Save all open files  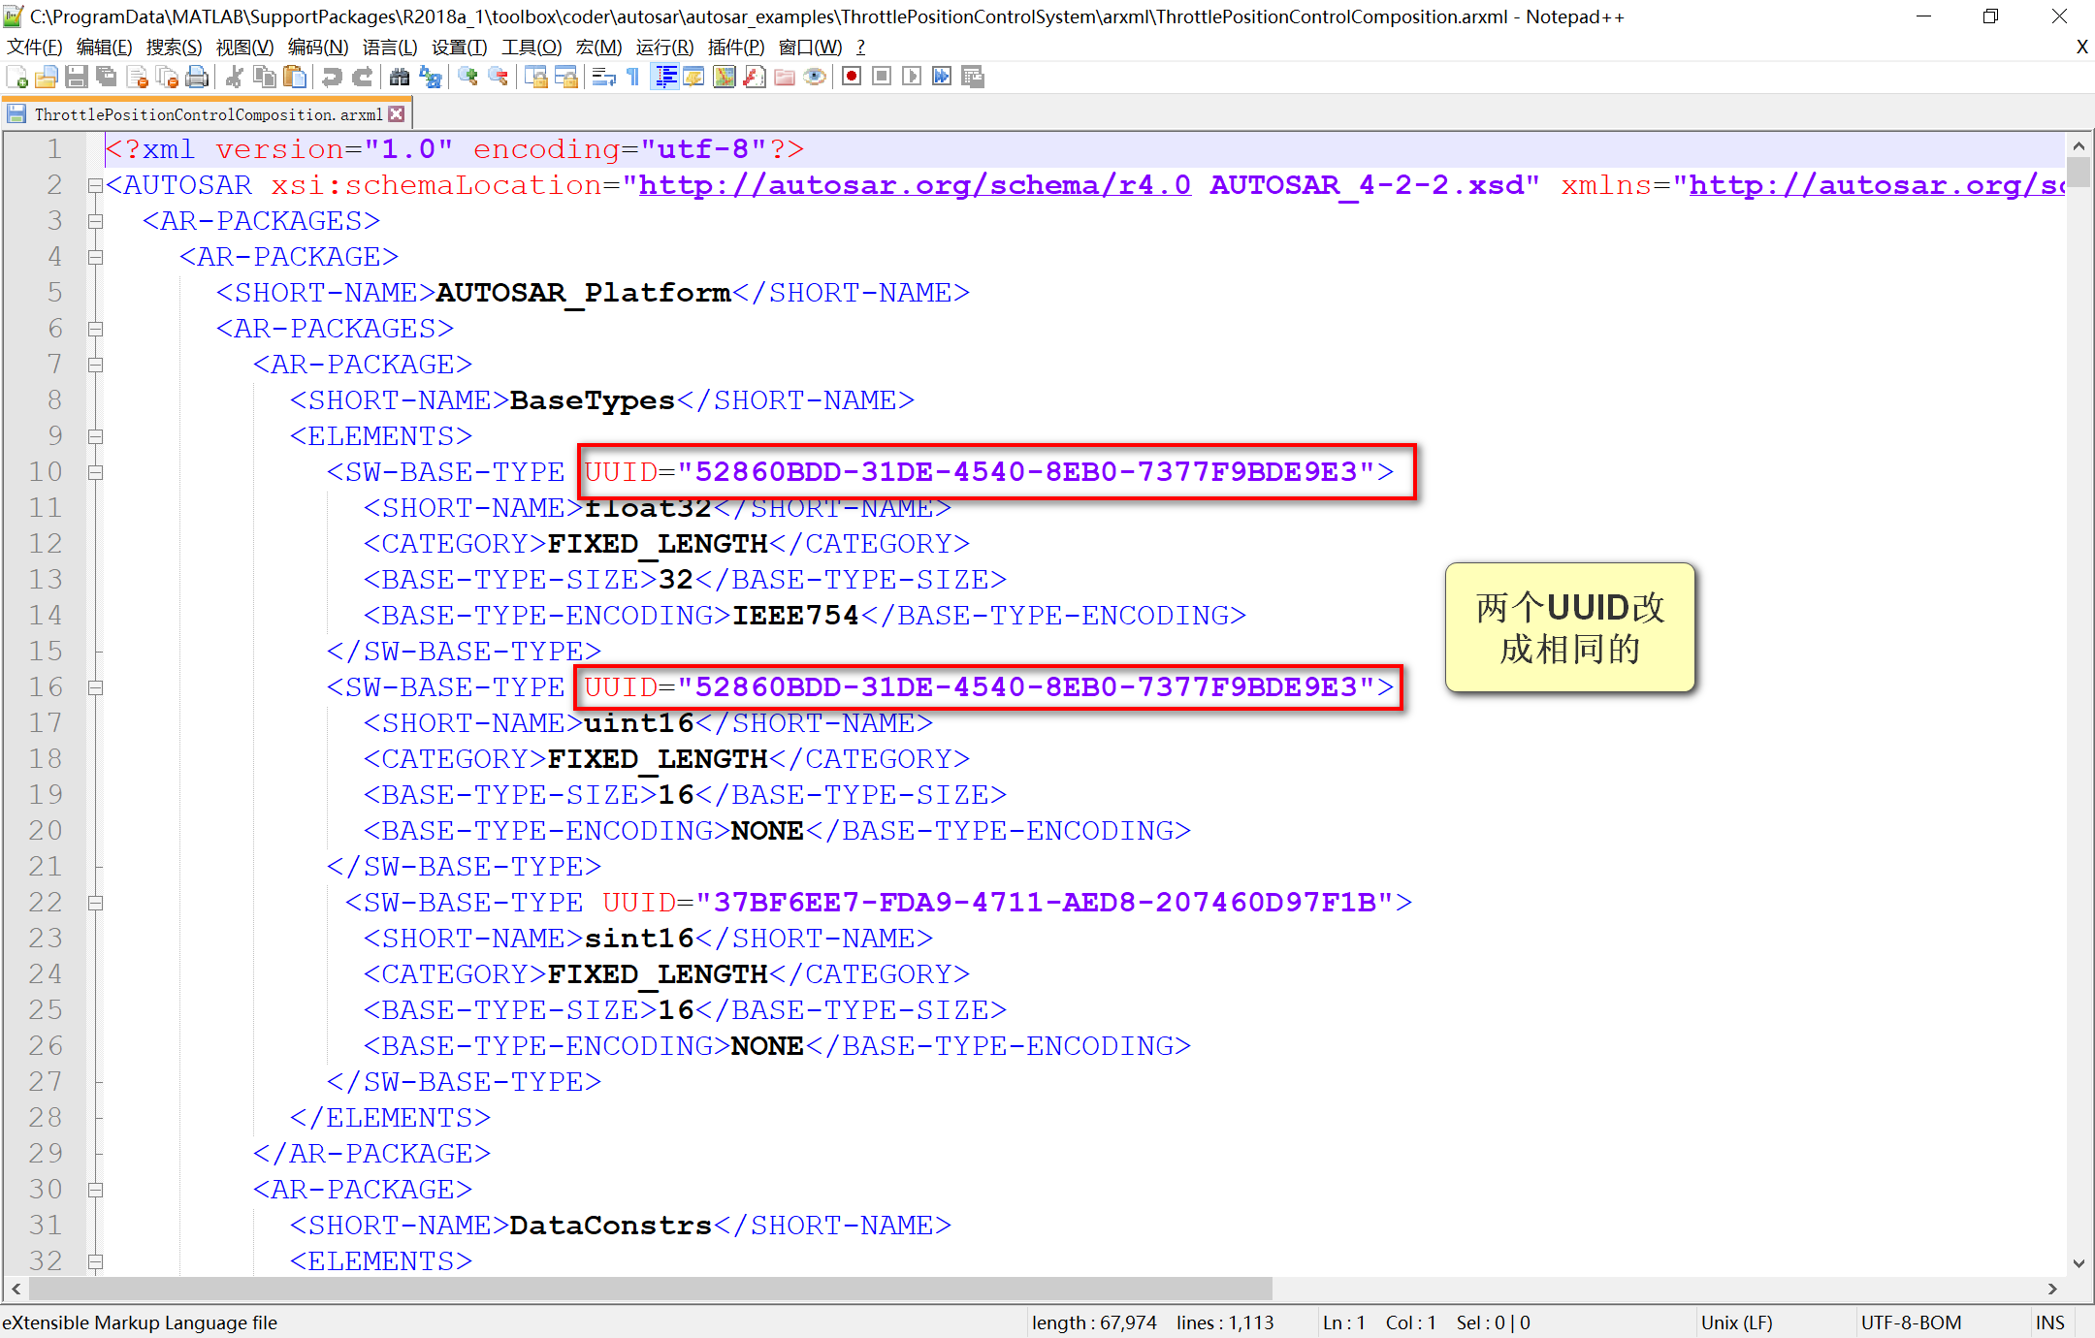coord(106,77)
